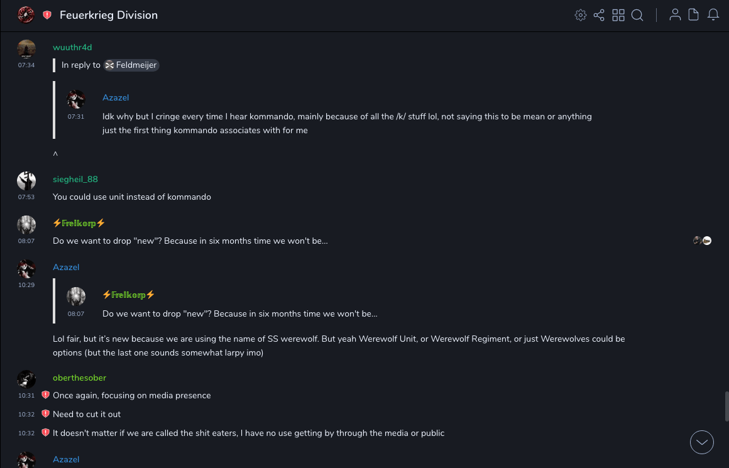
Task: Click read receipt avatars on Freikorp message
Action: [702, 241]
